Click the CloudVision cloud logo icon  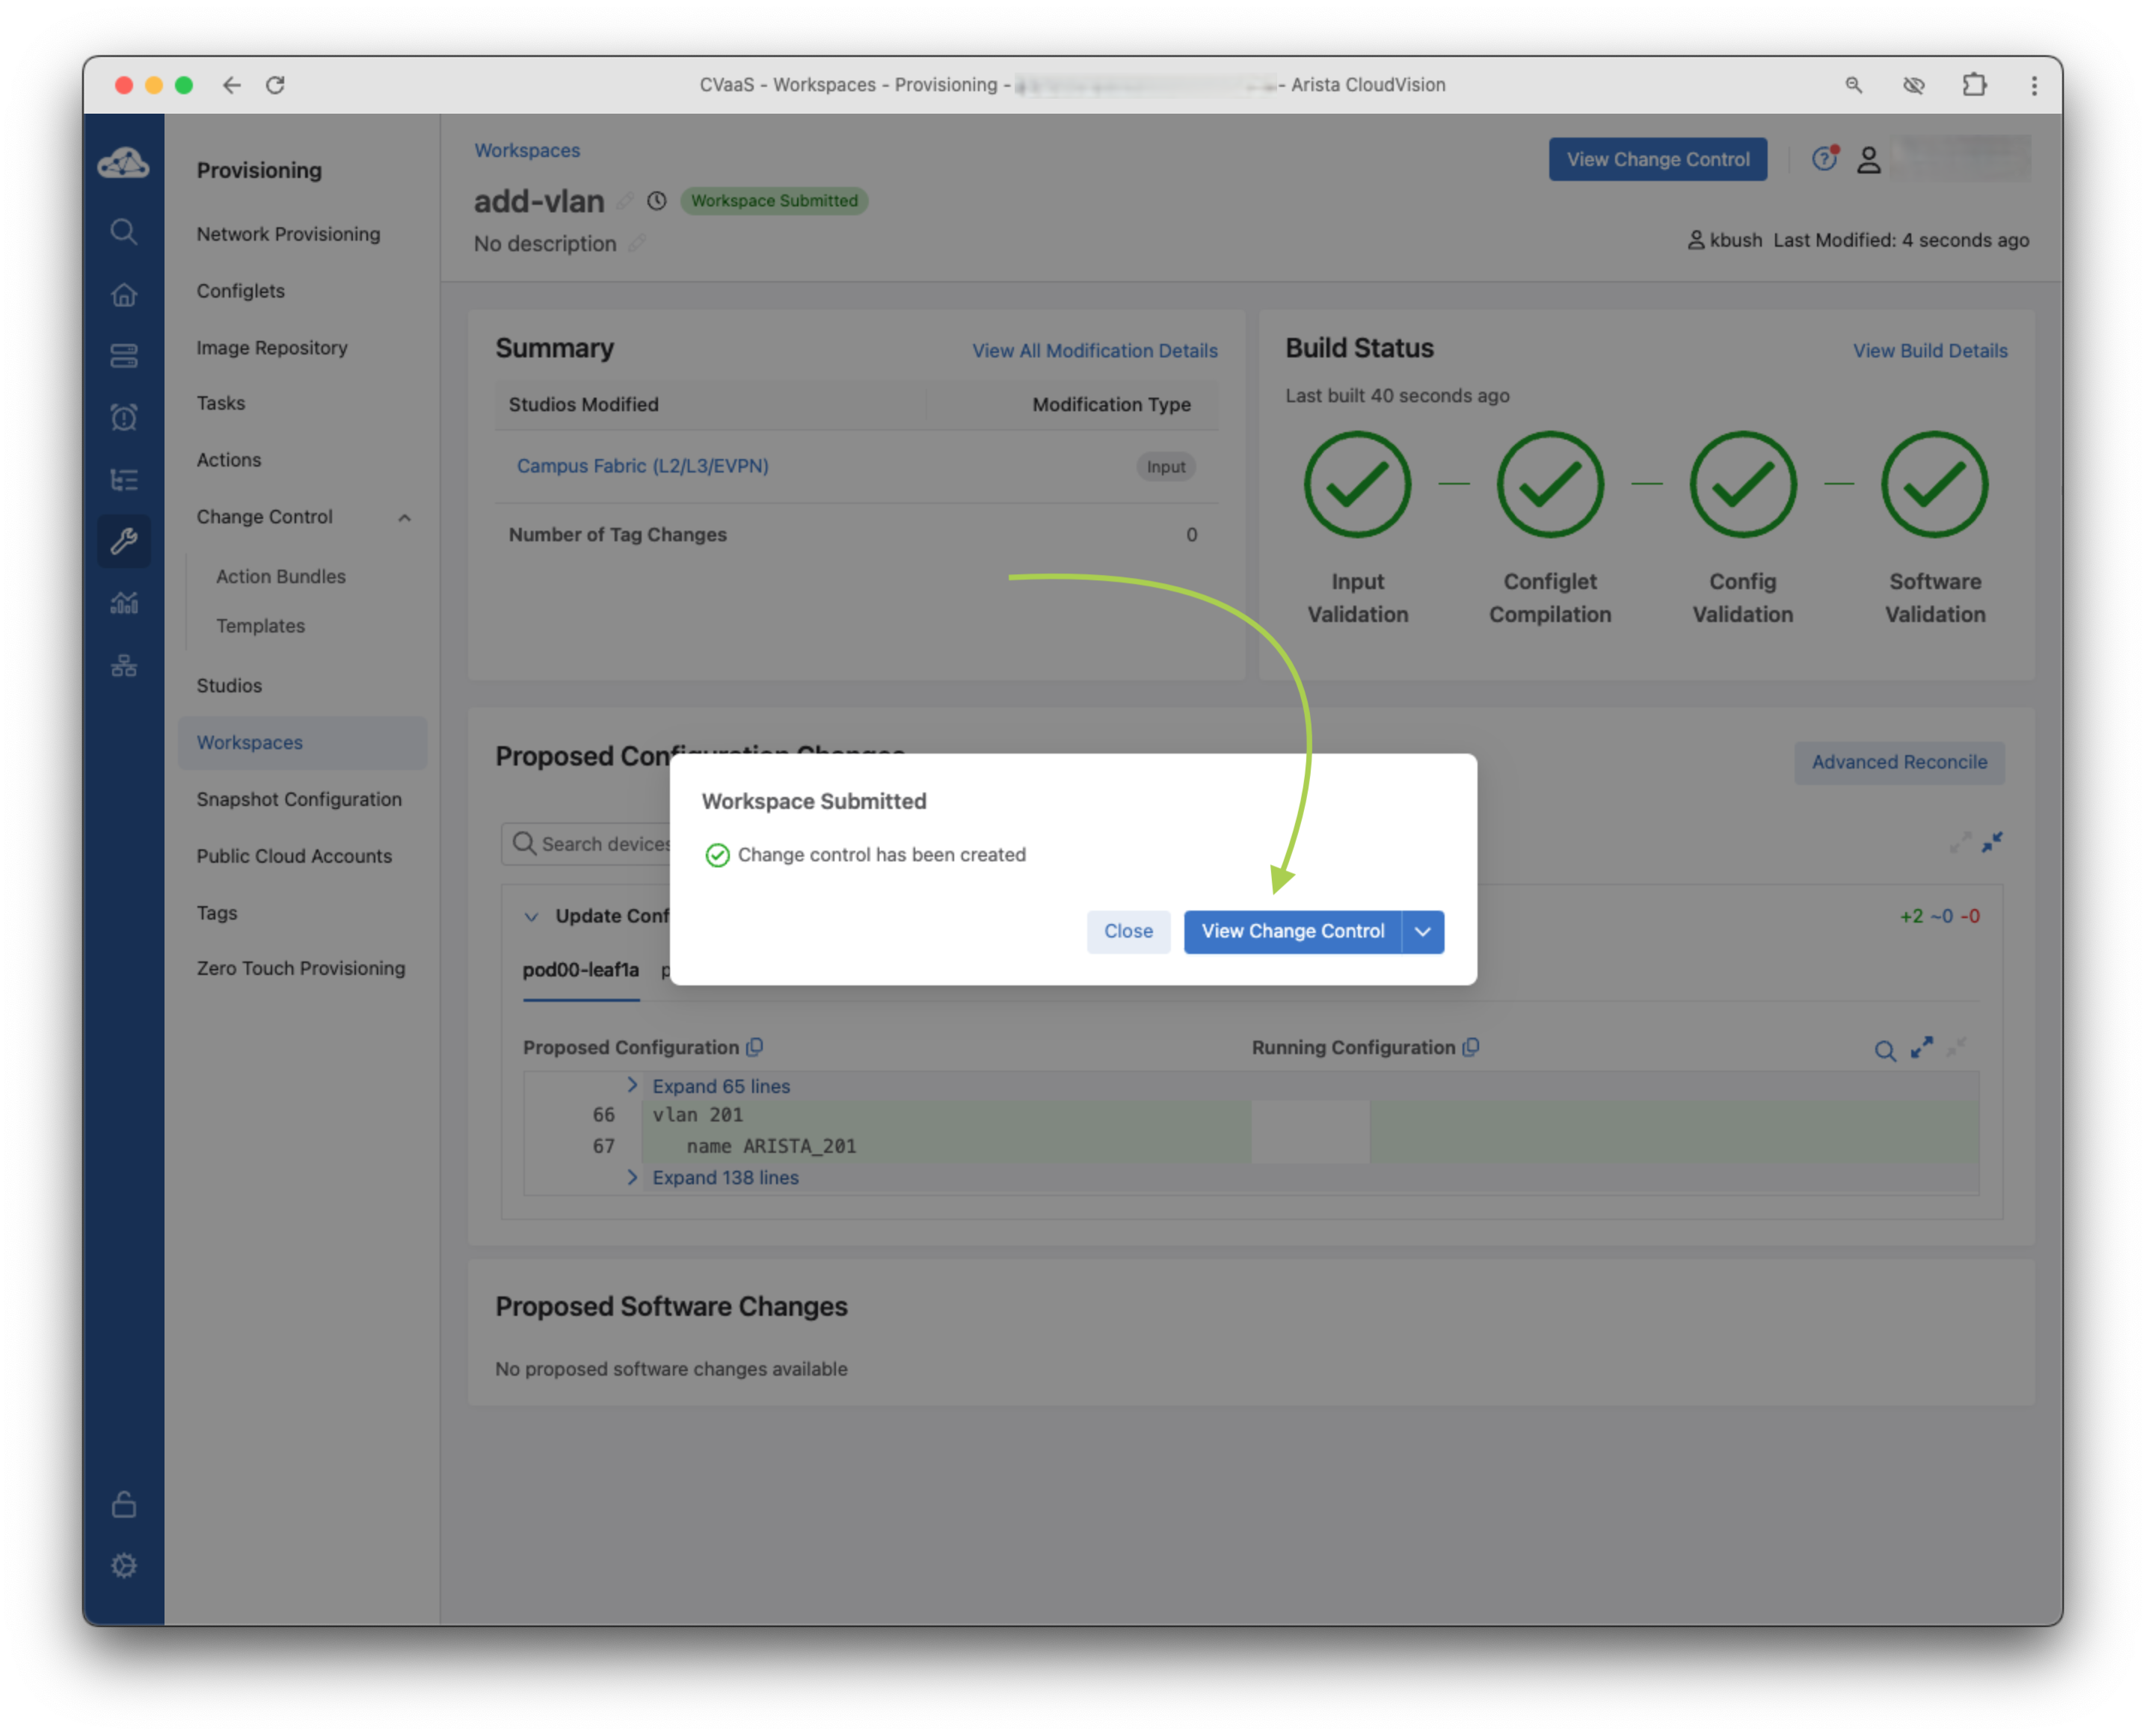(123, 163)
